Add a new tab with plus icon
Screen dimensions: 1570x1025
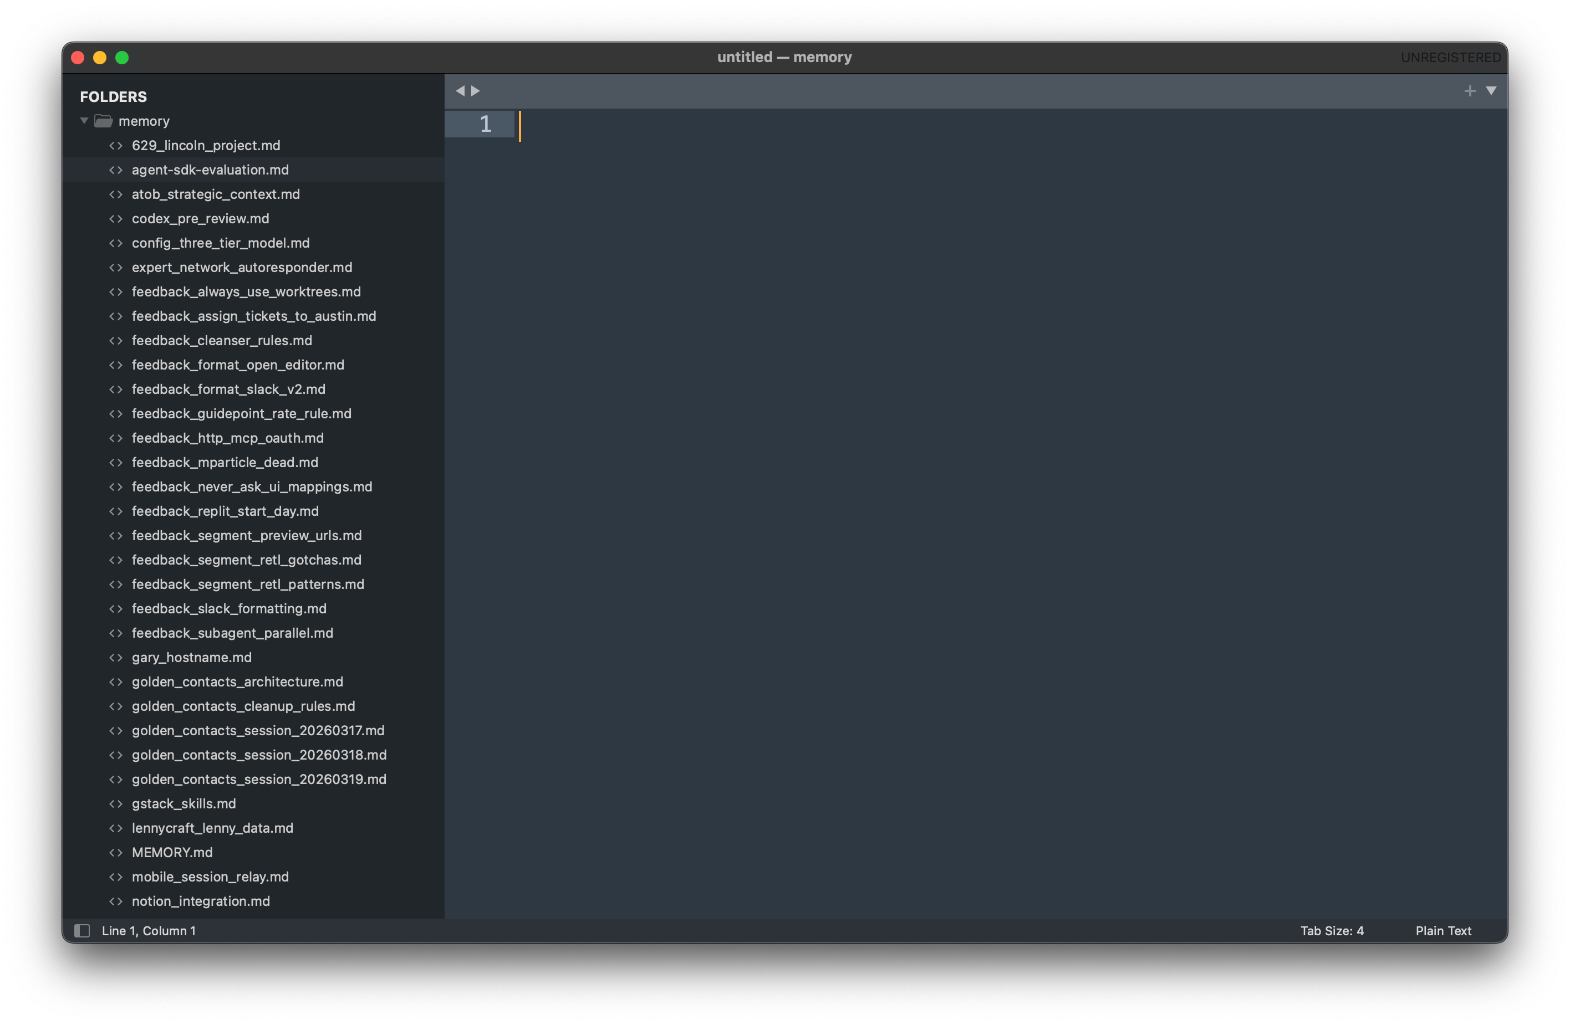click(1469, 91)
